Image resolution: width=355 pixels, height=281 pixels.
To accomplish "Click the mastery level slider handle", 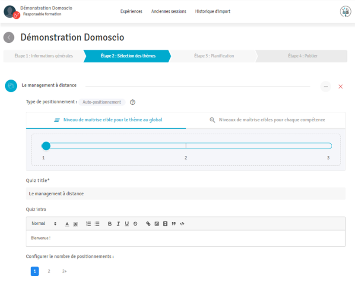I will (46, 146).
